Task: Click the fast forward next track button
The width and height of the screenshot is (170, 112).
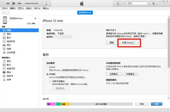Action: coord(20,3)
